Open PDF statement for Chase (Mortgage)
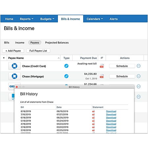 click(x=102, y=76)
